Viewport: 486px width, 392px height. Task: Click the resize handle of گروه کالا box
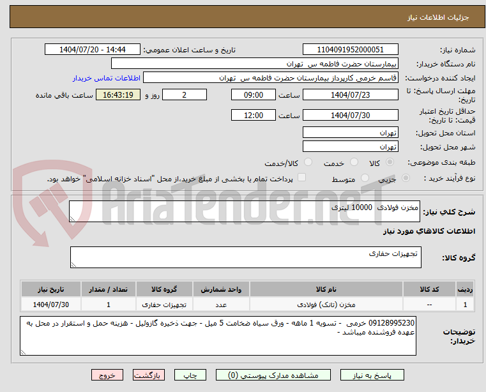coord(73,265)
